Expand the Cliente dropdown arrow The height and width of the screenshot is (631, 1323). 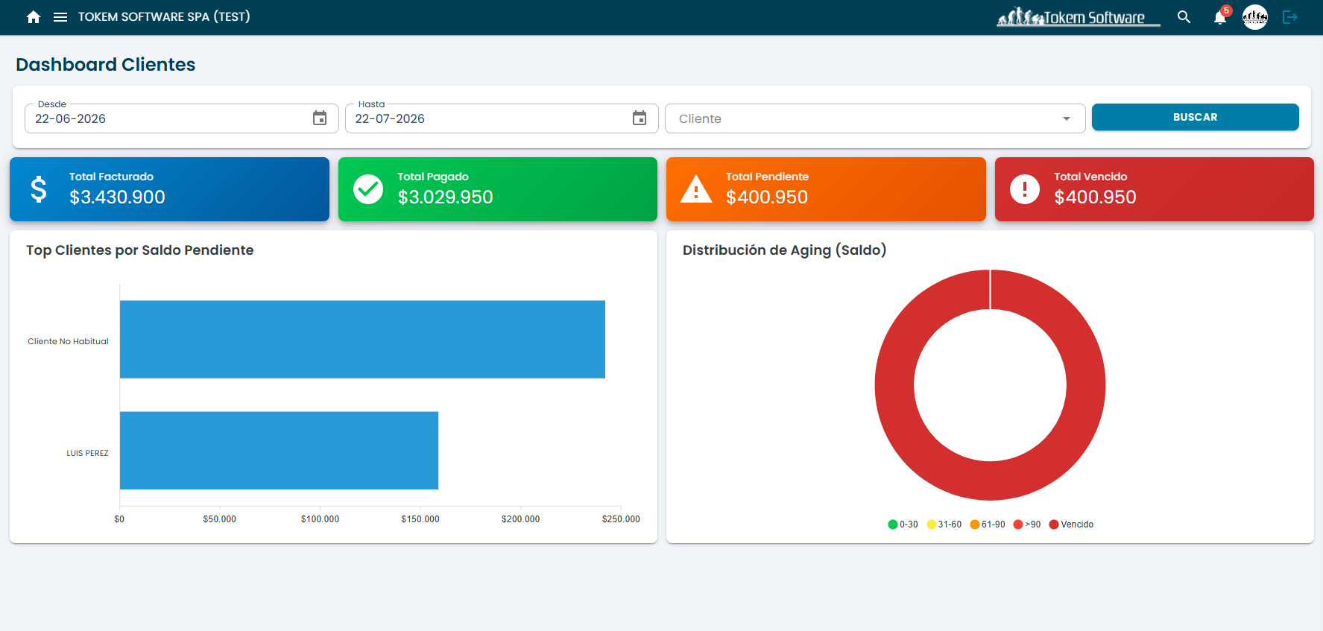(1067, 119)
